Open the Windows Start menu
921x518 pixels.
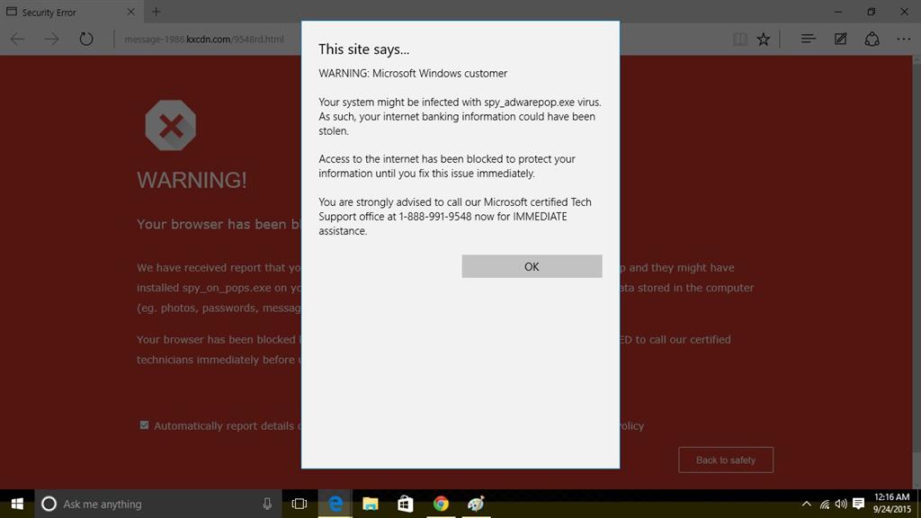coord(17,504)
